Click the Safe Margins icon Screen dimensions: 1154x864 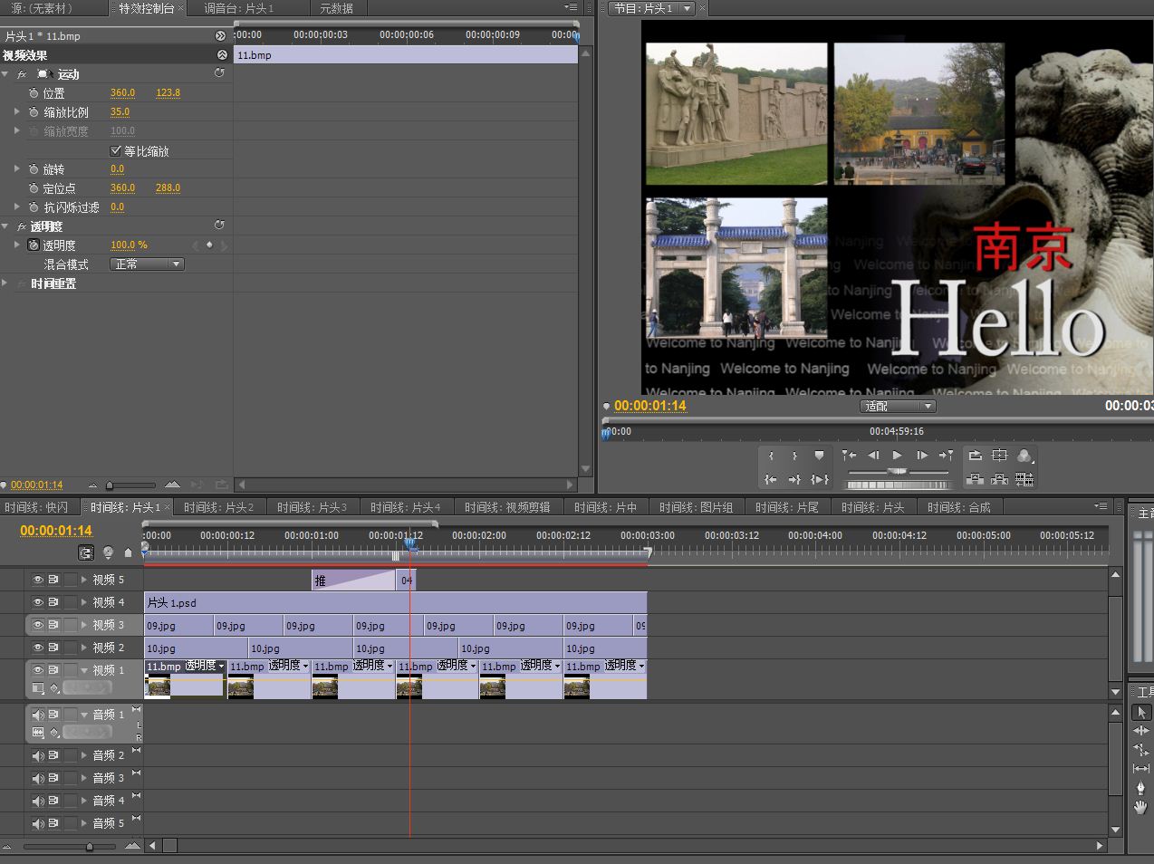click(999, 456)
